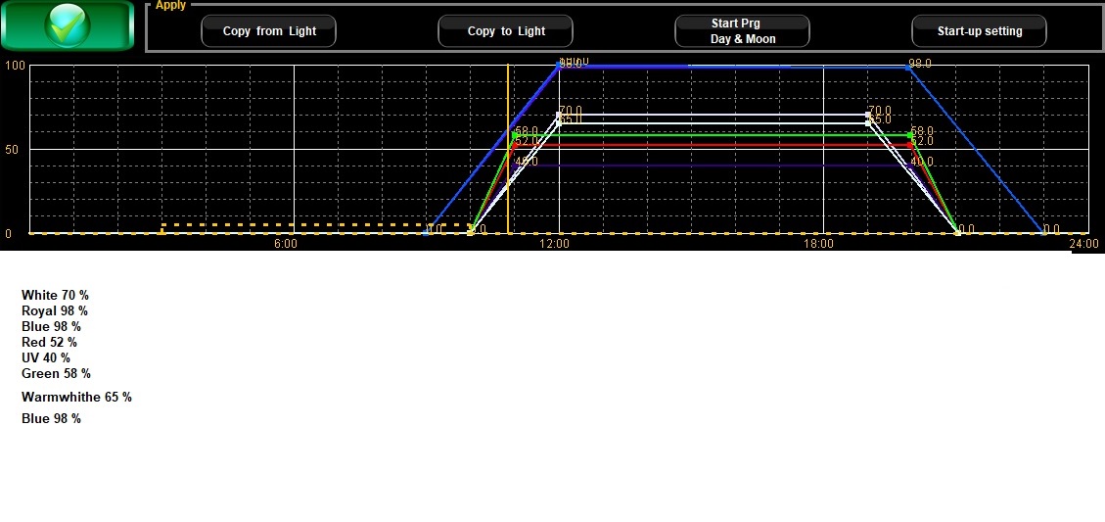Viewport: 1105px width, 522px height.
Task: Select the right red 52.0 control point
Action: coord(911,145)
